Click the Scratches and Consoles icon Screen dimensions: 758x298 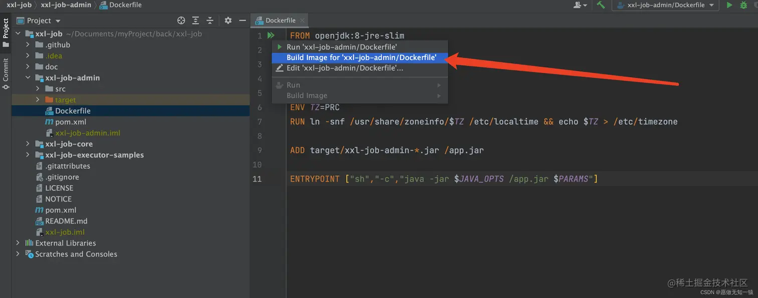coord(29,254)
